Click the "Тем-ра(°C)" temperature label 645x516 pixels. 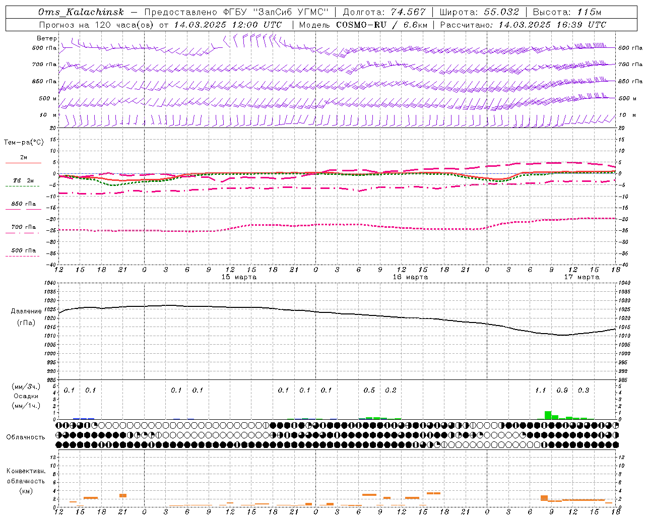click(24, 143)
